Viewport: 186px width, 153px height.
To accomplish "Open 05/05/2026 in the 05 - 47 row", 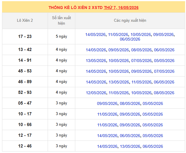I will [153, 103].
